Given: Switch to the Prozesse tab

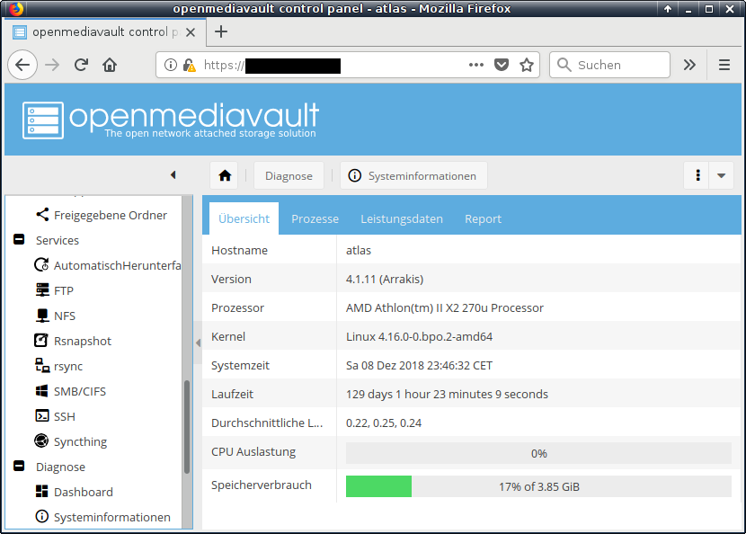Looking at the screenshot, I should pyautogui.click(x=315, y=218).
